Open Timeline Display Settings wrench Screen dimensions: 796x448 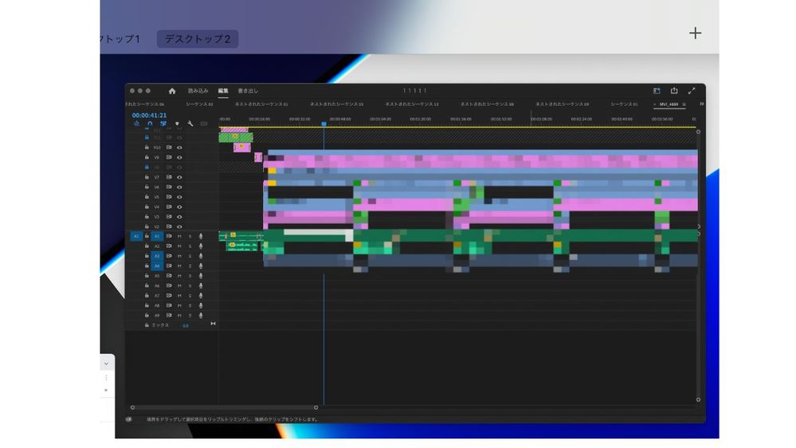190,124
